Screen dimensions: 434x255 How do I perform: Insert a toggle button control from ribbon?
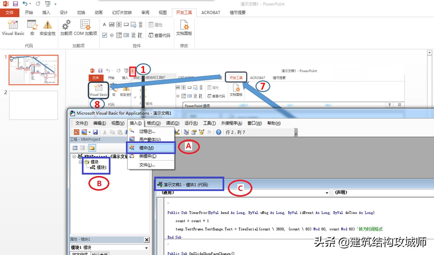tap(133, 35)
